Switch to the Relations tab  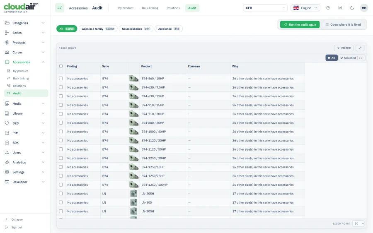coord(173,8)
